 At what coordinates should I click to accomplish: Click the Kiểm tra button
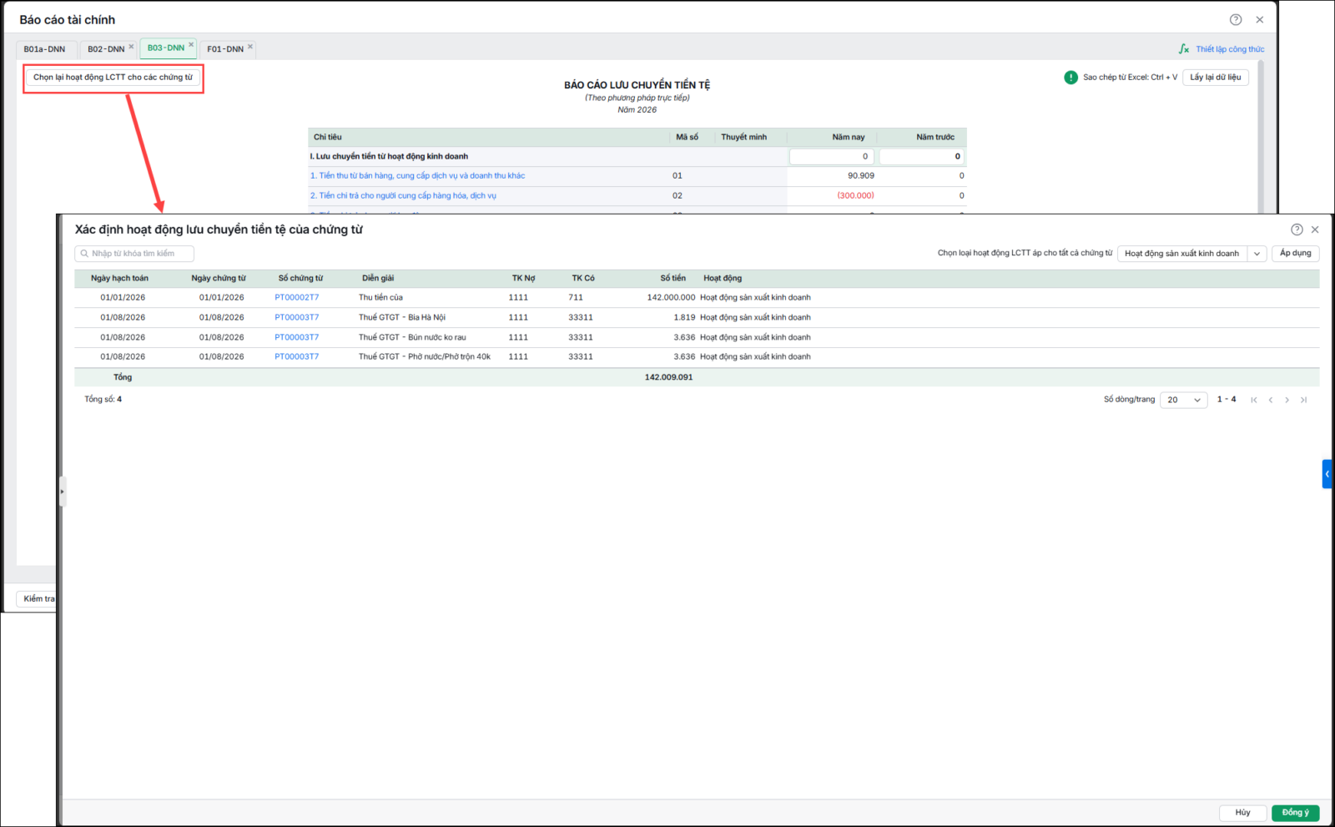point(38,598)
